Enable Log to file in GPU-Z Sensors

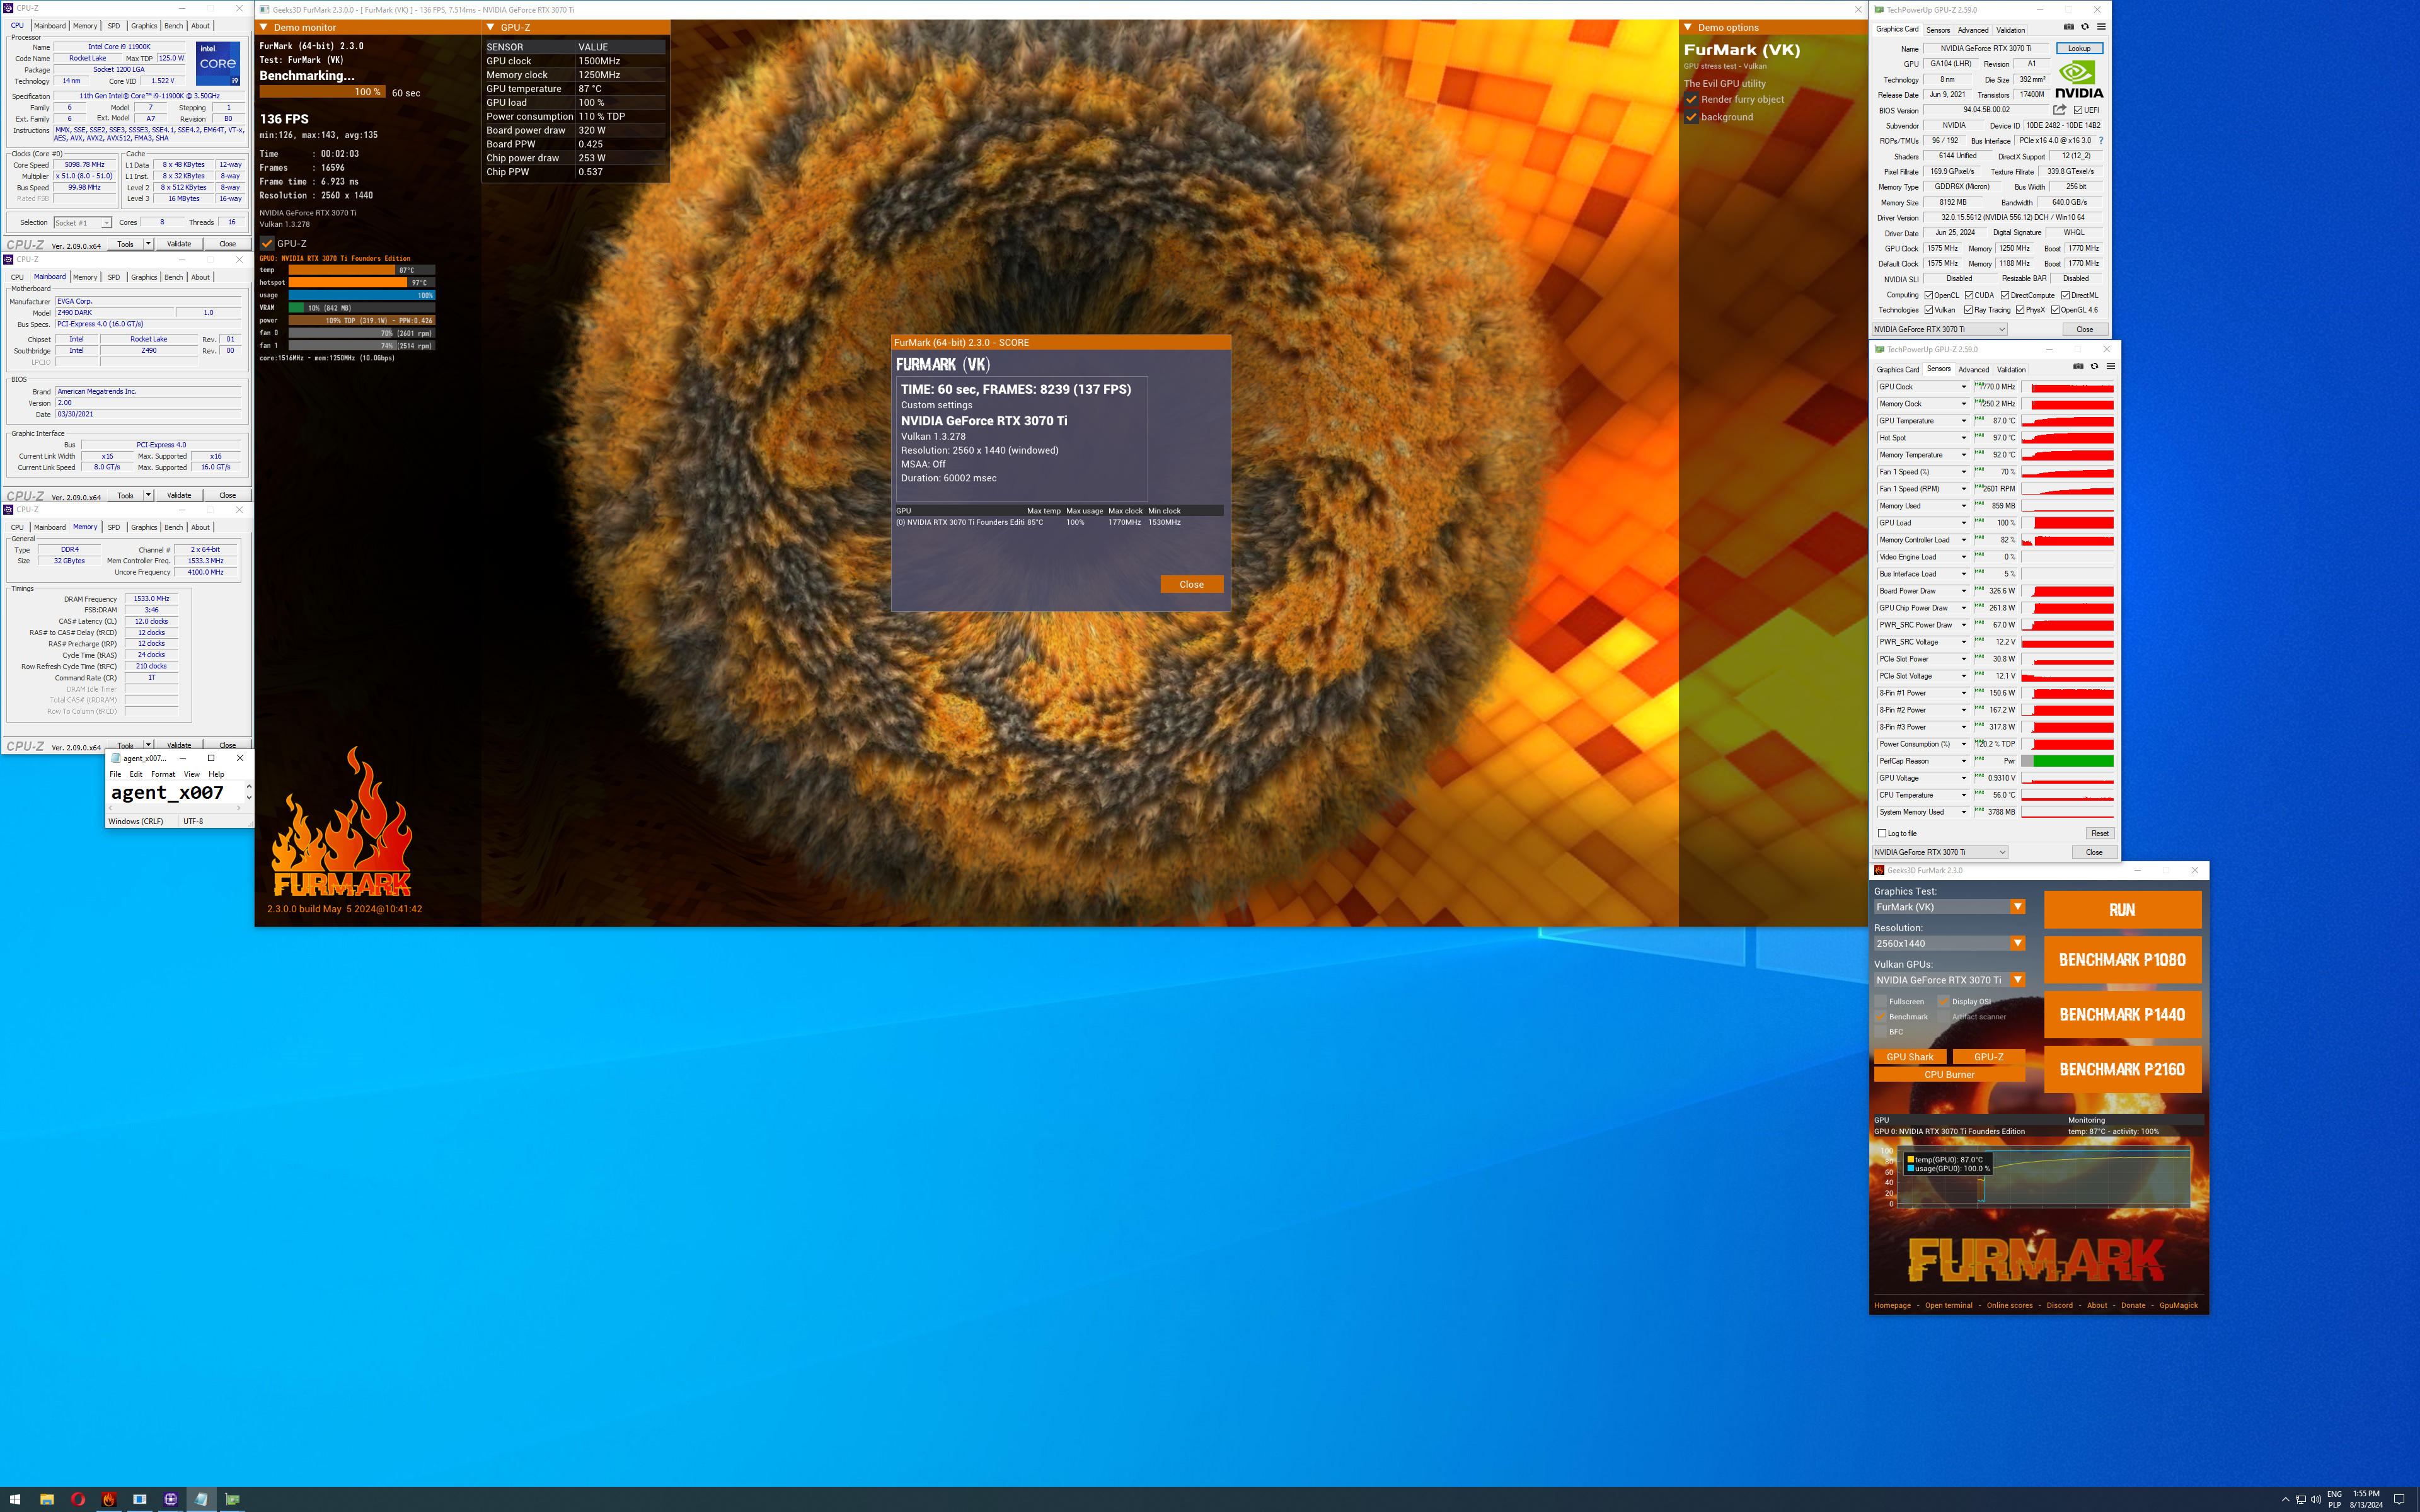click(x=1882, y=833)
